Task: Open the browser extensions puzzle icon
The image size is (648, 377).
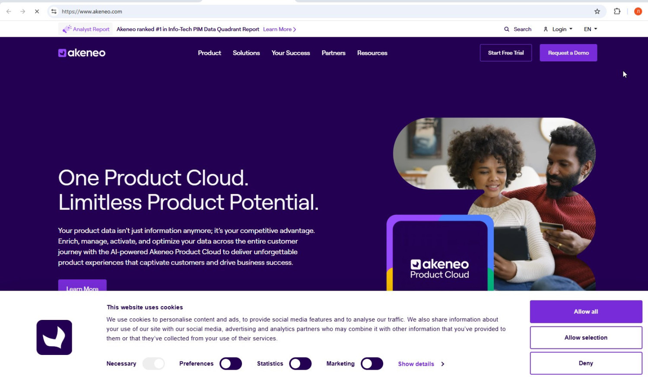Action: click(x=617, y=12)
